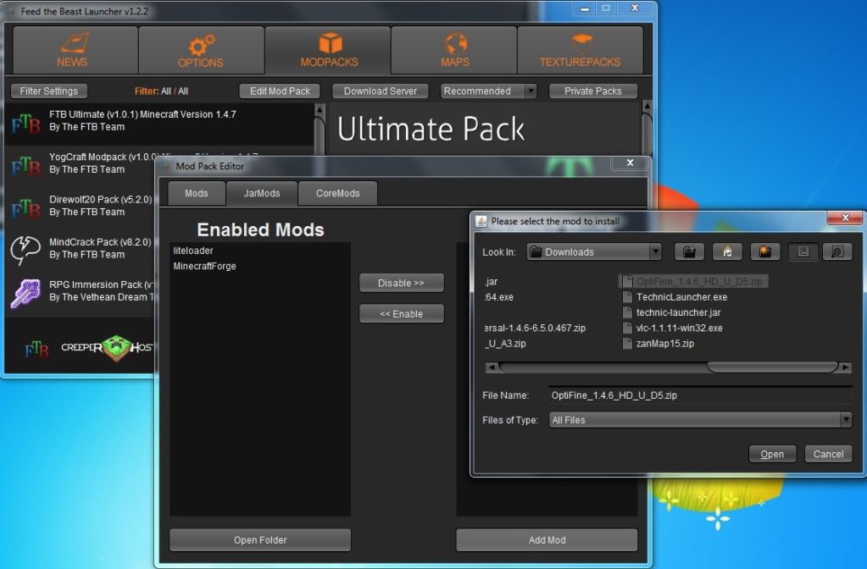Click Open Folder in Mod Pack Editor
The width and height of the screenshot is (867, 569).
[260, 539]
